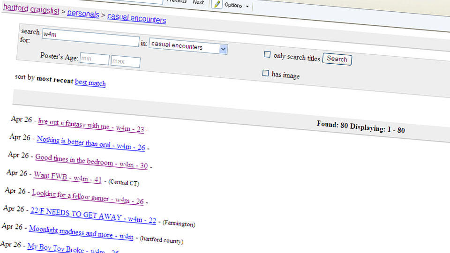This screenshot has height=253, width=450.
Task: Tick the has image checkbox
Action: click(265, 73)
